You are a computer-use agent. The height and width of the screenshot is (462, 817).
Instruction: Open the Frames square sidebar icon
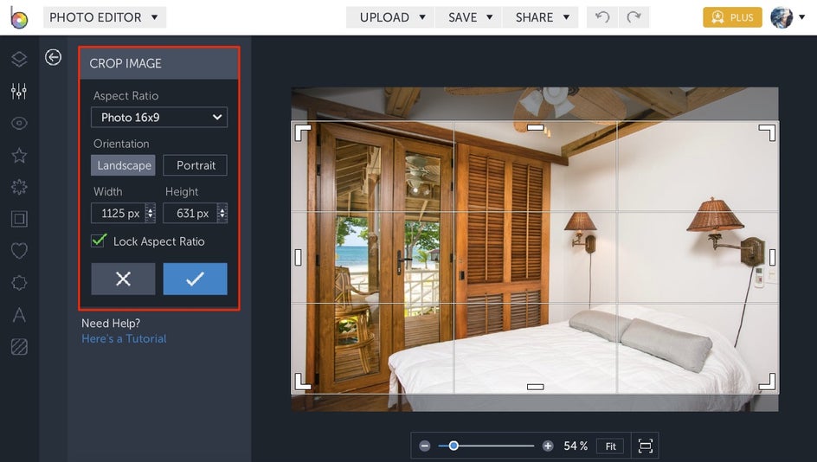point(19,219)
